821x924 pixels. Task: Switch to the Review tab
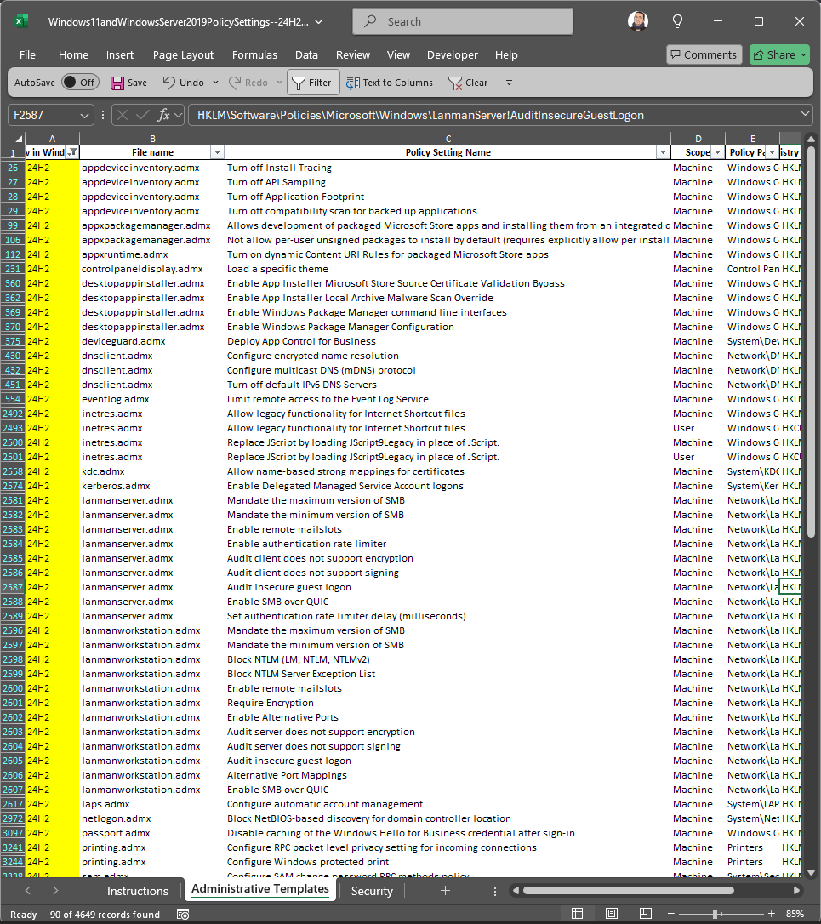click(353, 54)
